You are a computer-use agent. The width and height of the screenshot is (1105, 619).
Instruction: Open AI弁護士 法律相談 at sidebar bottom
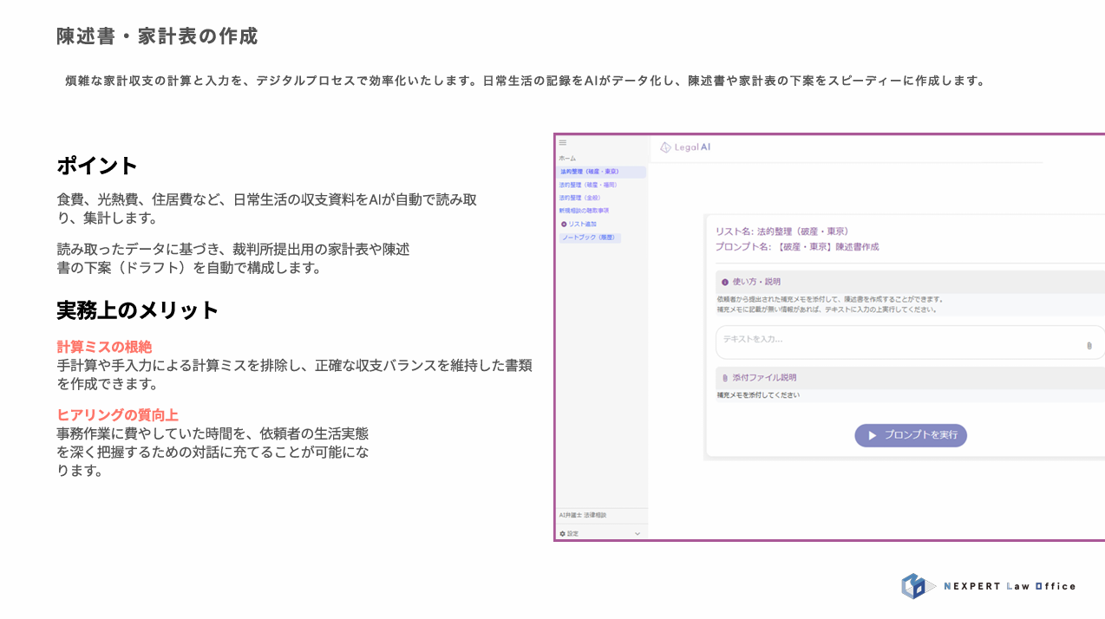(583, 515)
